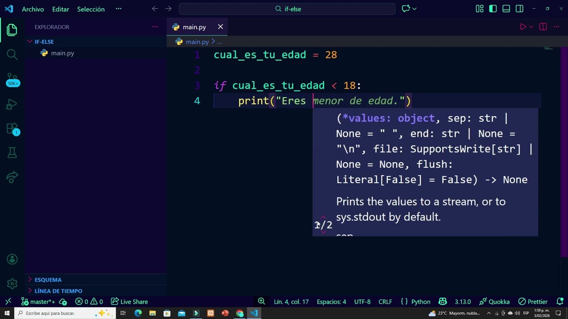Open Explorer views and more actions ellipsis
Image resolution: width=568 pixels, height=319 pixels.
[x=155, y=27]
